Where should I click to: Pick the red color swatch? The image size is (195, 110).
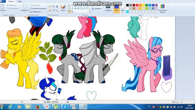coord(137,5)
